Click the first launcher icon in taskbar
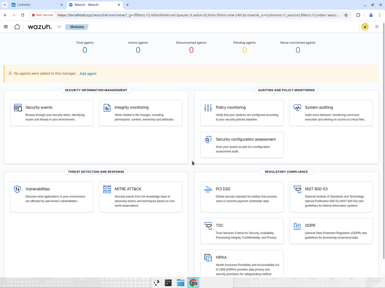 (156, 283)
